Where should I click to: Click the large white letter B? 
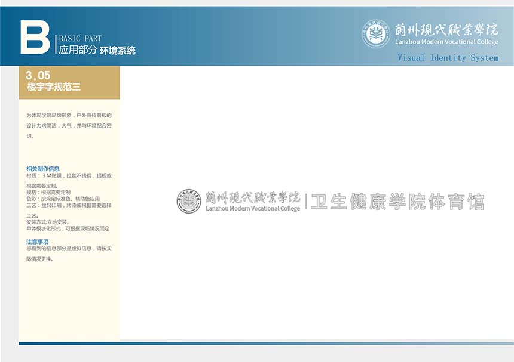(35, 38)
